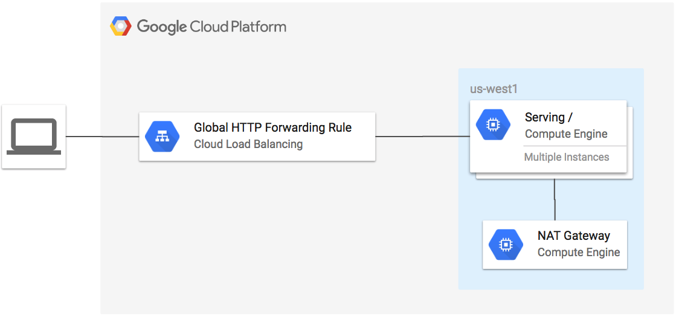
Task: Select "Compute Engine" under NAT Gateway
Action: [x=579, y=252]
